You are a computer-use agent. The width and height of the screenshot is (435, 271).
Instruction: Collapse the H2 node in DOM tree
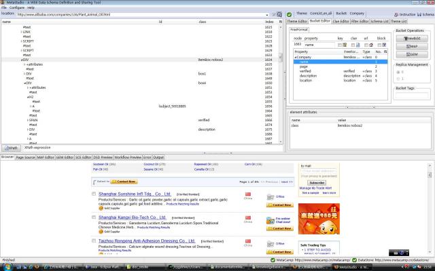pyautogui.click(x=28, y=97)
